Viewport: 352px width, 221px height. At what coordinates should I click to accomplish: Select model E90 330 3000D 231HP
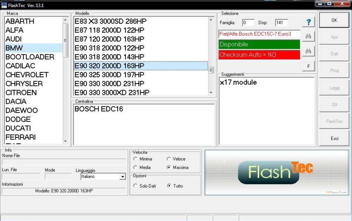tap(141, 84)
